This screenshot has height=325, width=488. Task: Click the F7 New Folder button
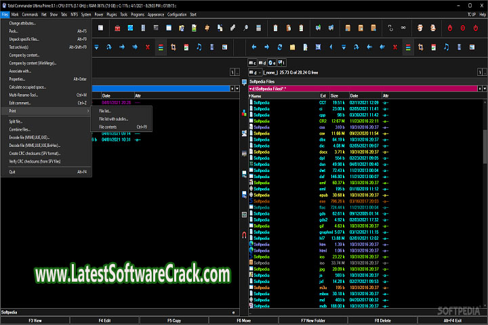tap(313, 321)
